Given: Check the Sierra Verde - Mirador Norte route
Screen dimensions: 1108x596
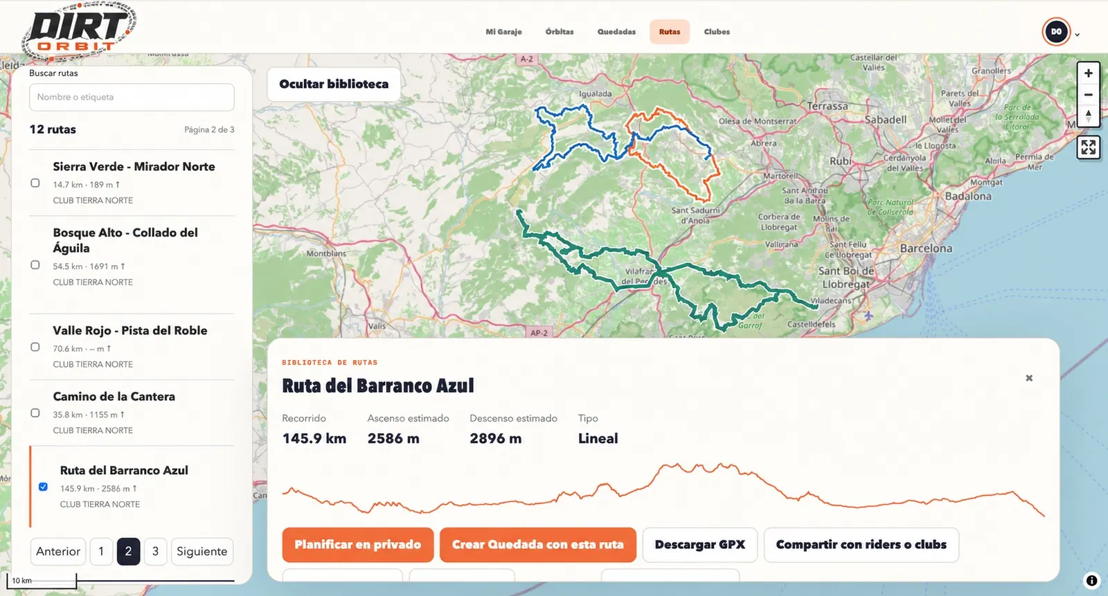Looking at the screenshot, I should (x=35, y=183).
